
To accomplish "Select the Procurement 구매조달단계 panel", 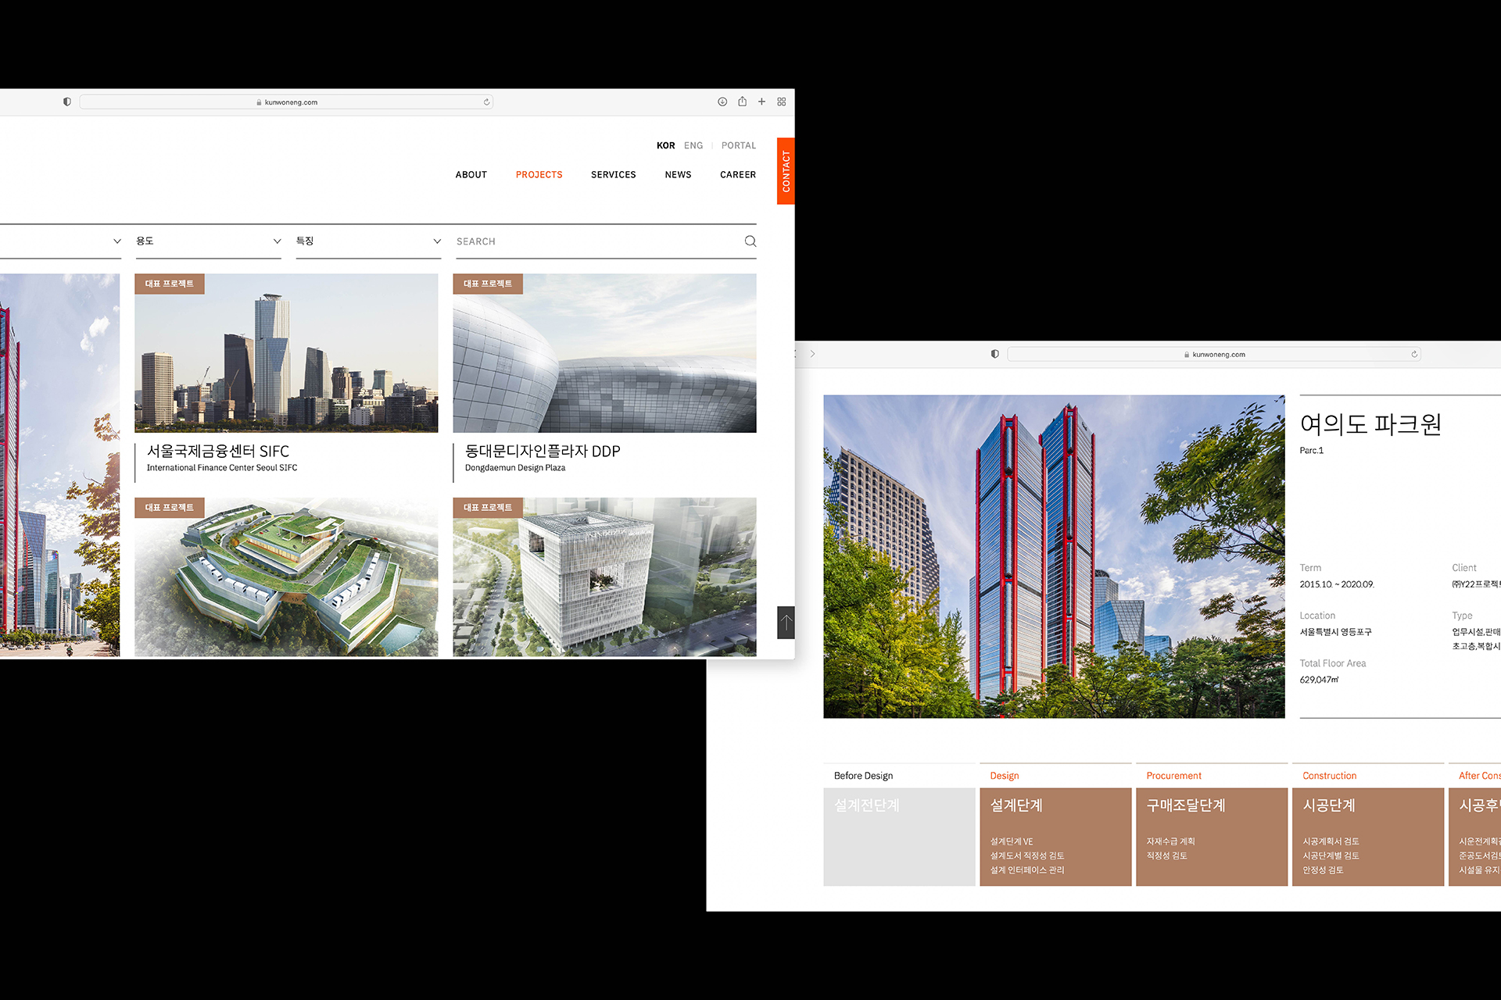I will tap(1212, 824).
